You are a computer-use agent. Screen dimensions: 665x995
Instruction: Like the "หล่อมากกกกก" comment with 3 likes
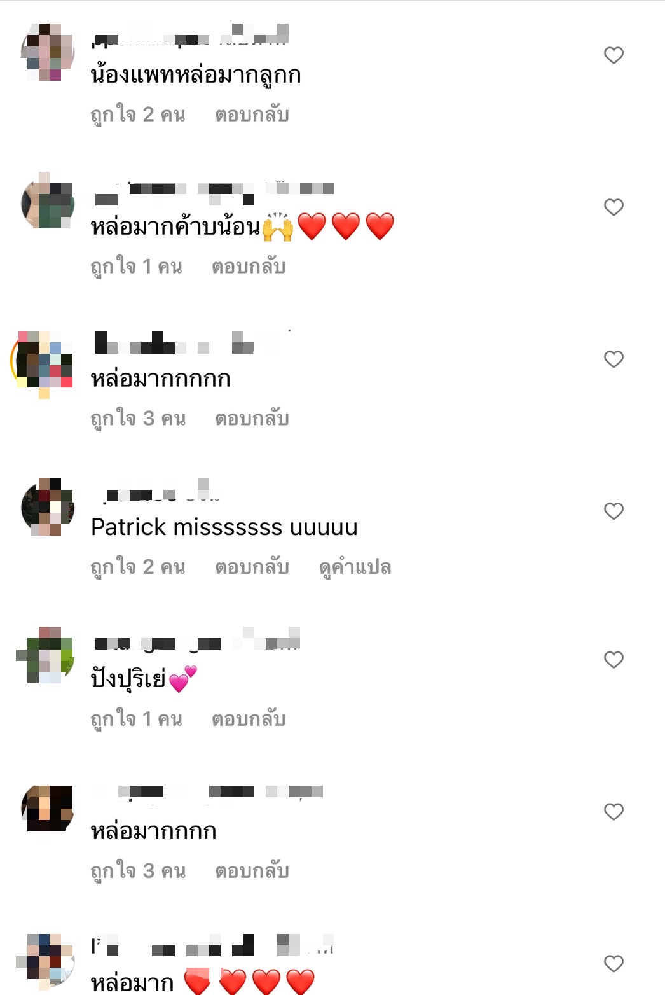point(614,359)
